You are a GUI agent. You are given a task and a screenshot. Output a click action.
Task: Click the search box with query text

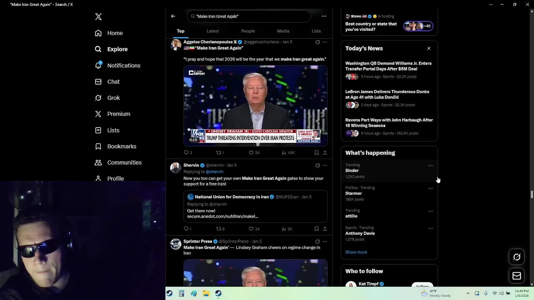pos(249,16)
